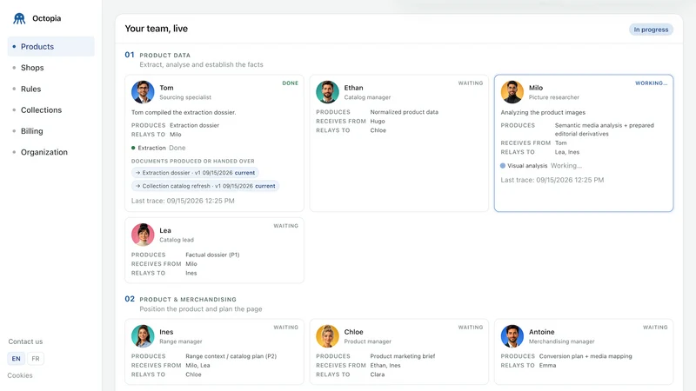Navigate to Collections
This screenshot has width=696, height=391.
pyautogui.click(x=41, y=110)
